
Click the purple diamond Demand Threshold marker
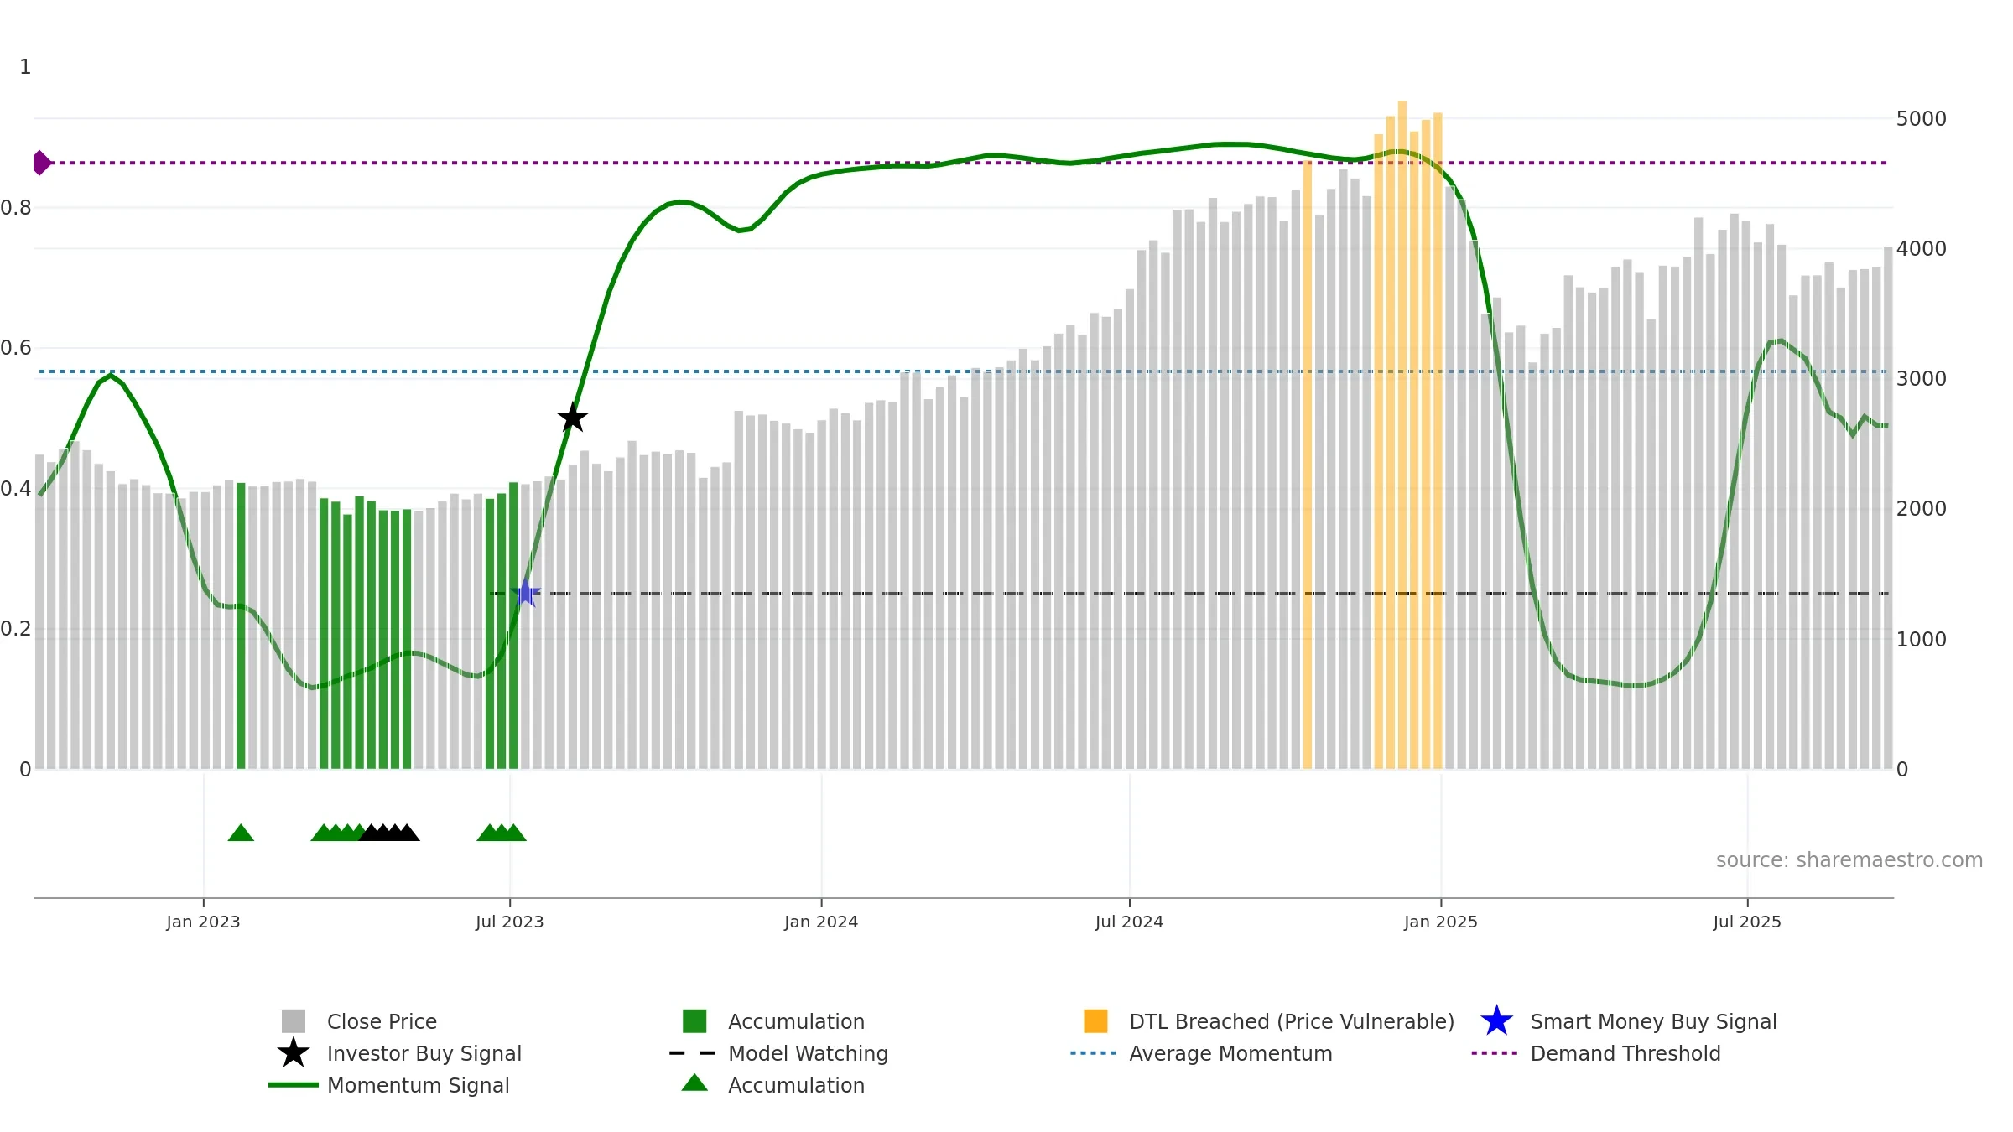(x=41, y=163)
